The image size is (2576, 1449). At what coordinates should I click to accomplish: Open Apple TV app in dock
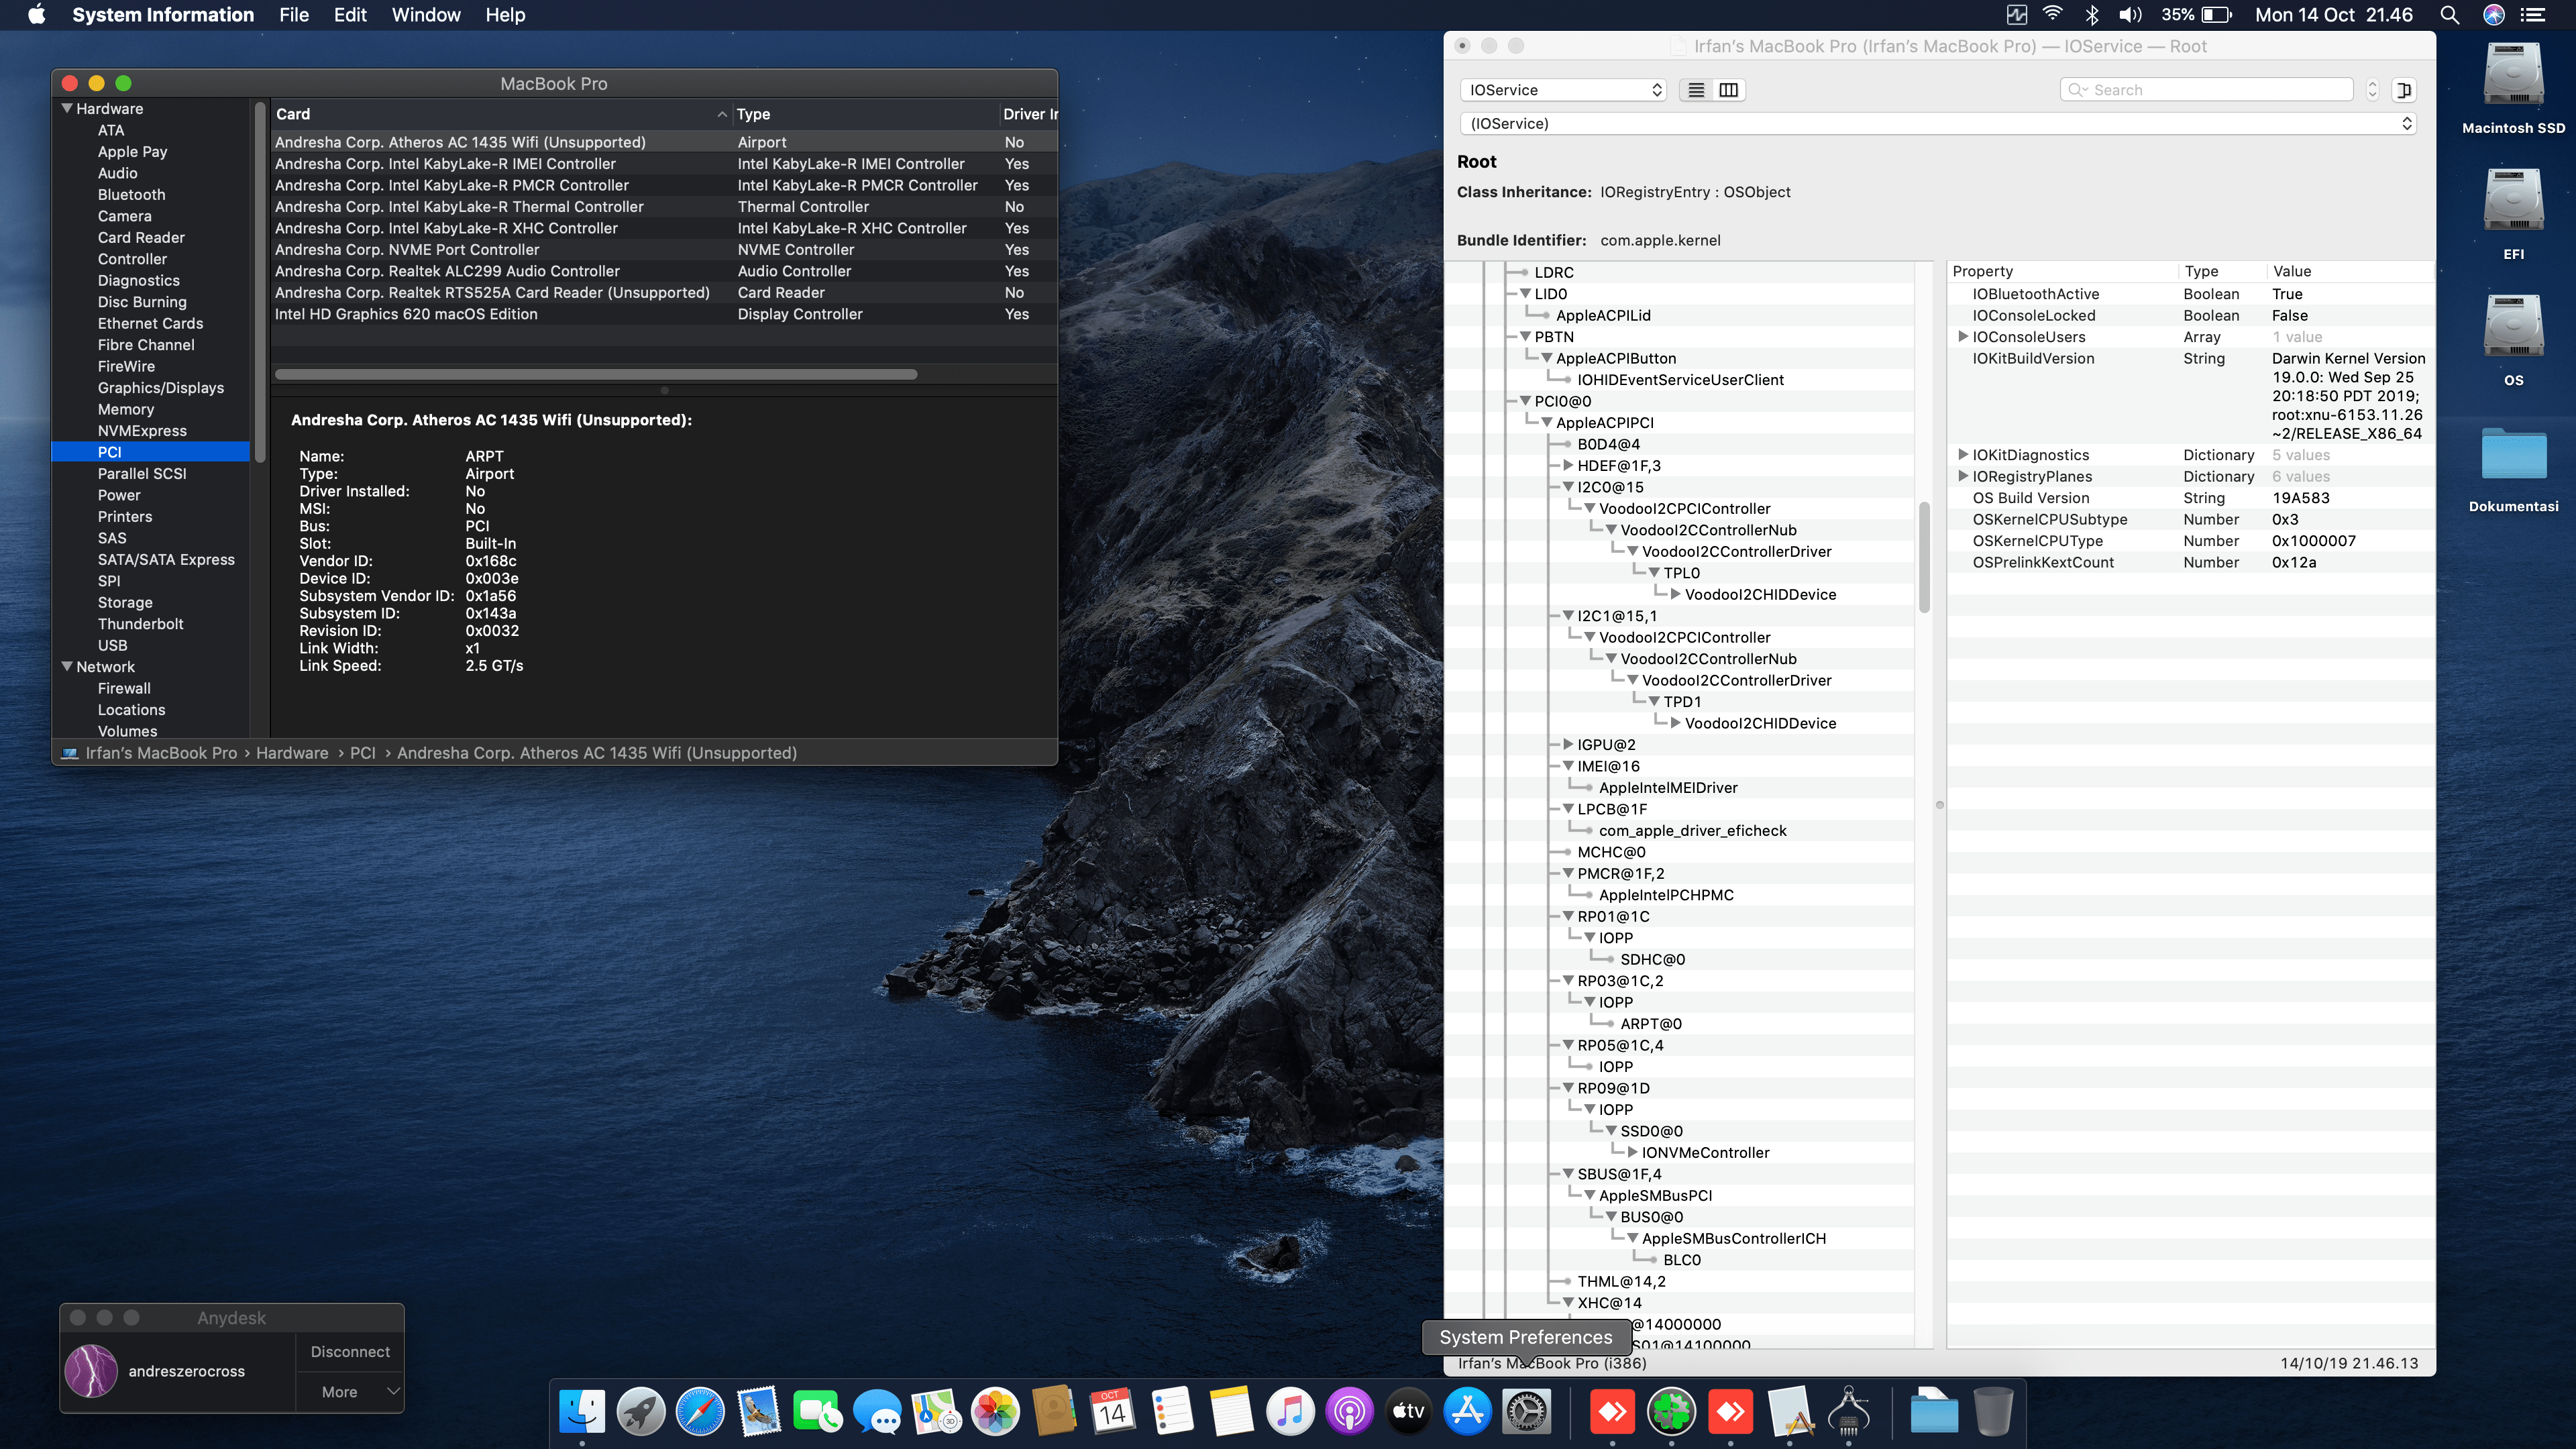pyautogui.click(x=1408, y=1412)
